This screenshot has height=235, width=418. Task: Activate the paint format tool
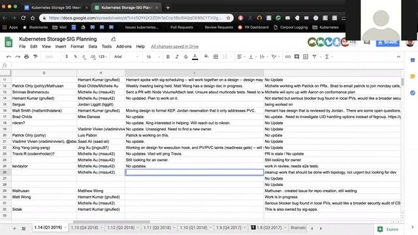point(35,57)
